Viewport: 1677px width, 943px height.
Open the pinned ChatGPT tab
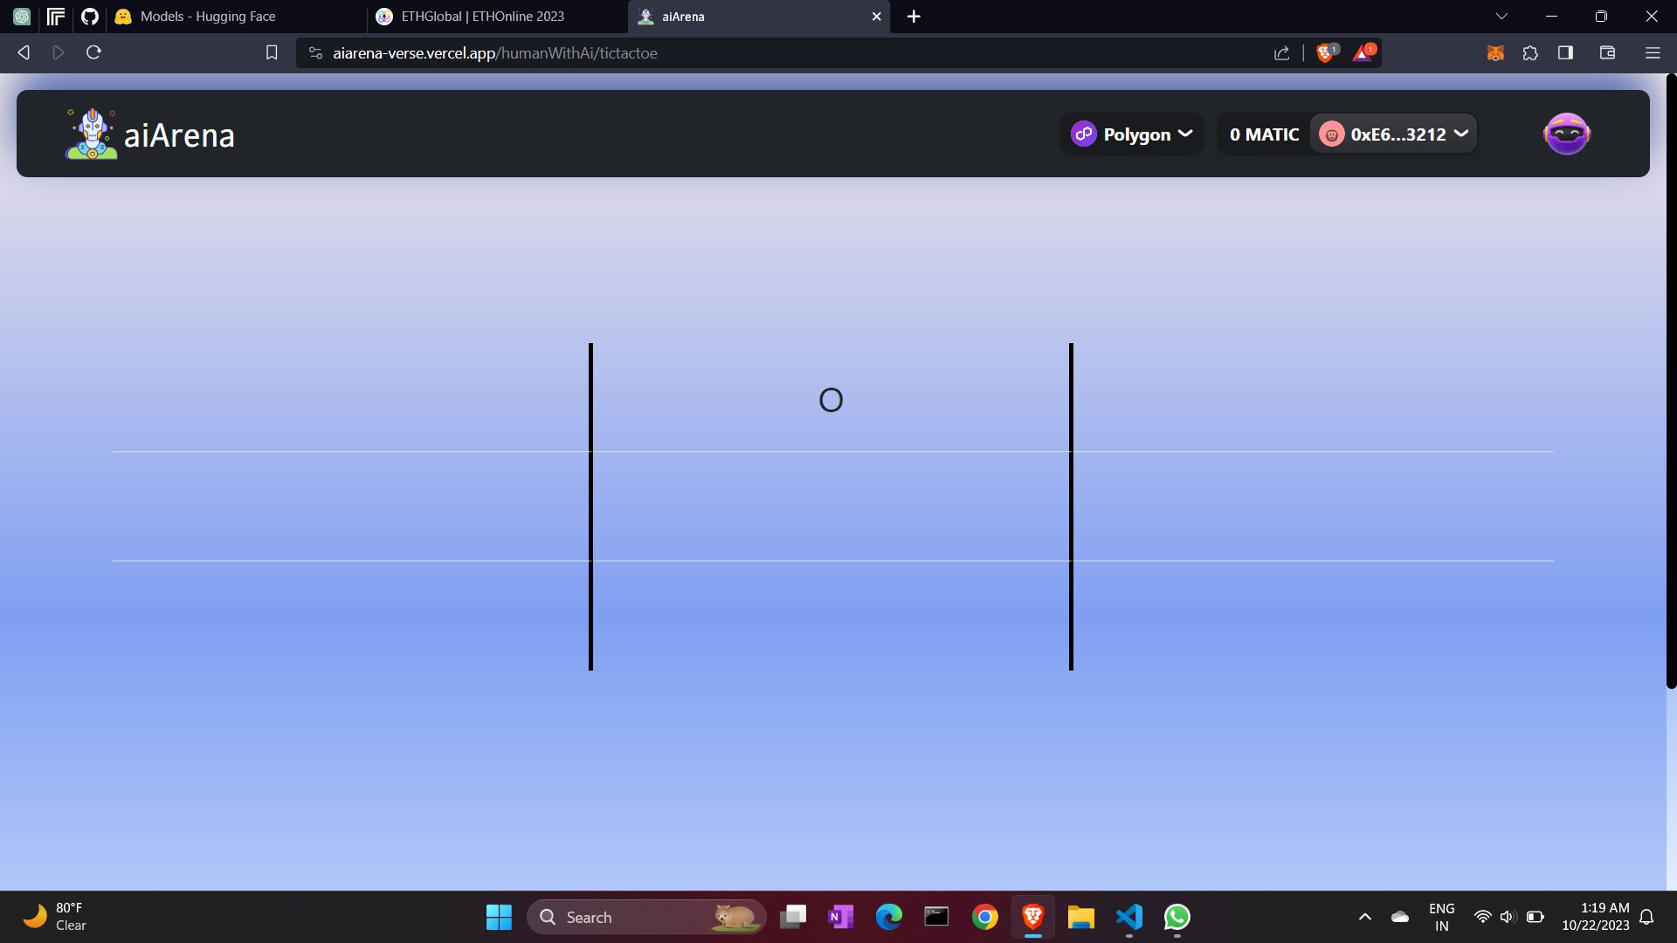(x=22, y=17)
